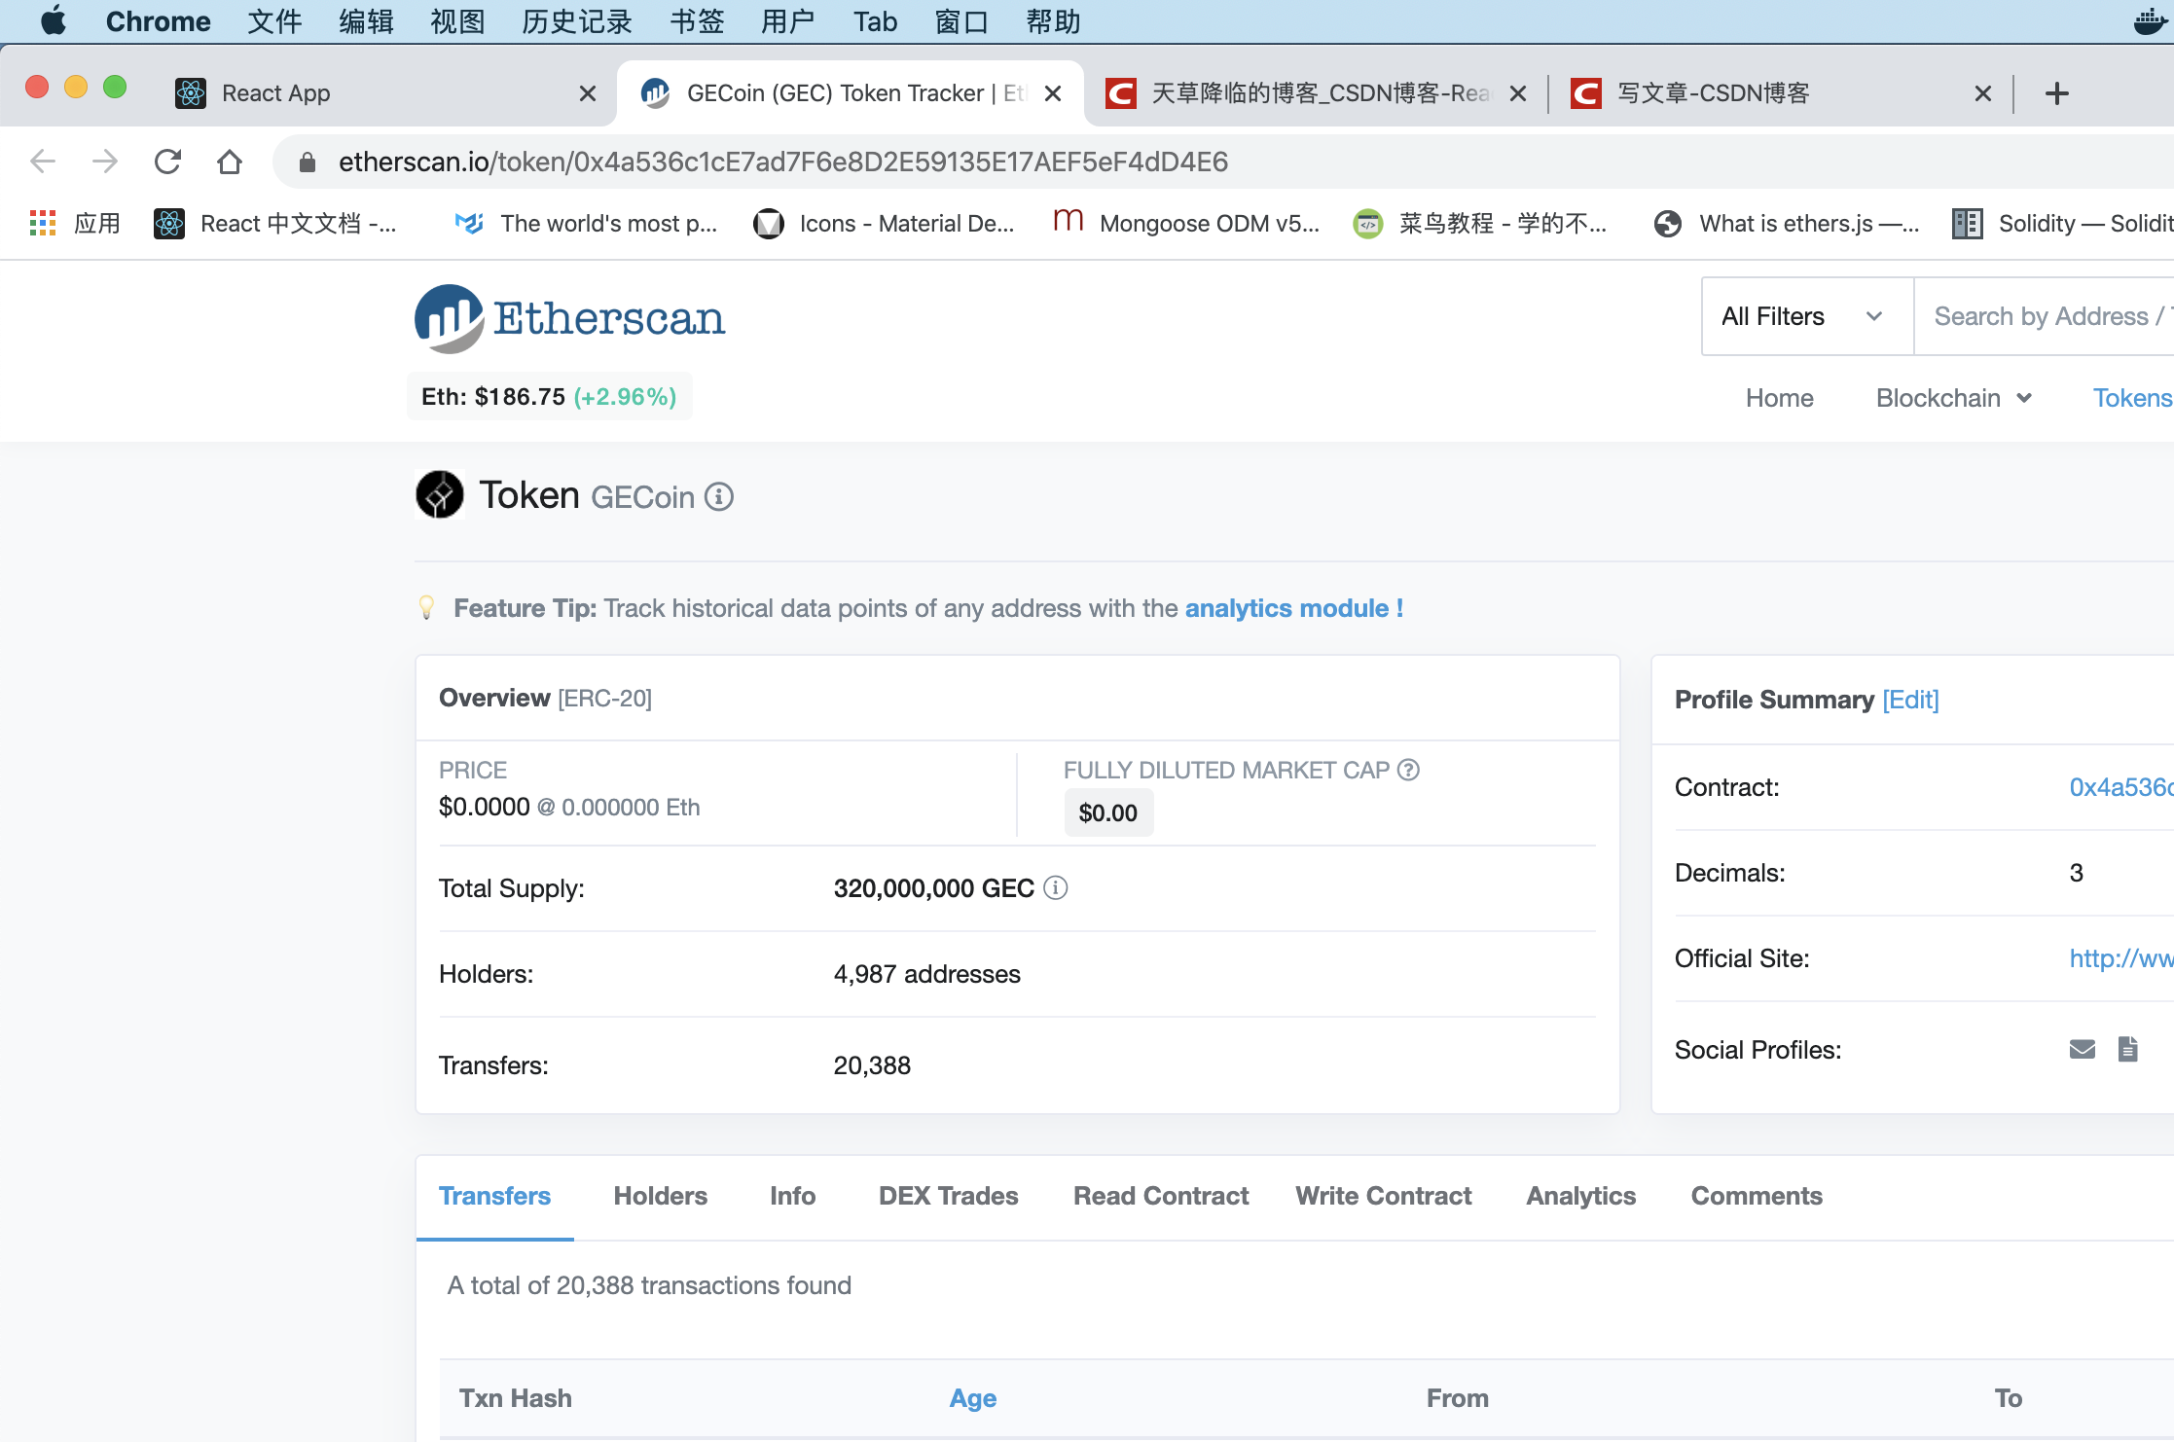Click the info icon next to GECoin

(719, 497)
